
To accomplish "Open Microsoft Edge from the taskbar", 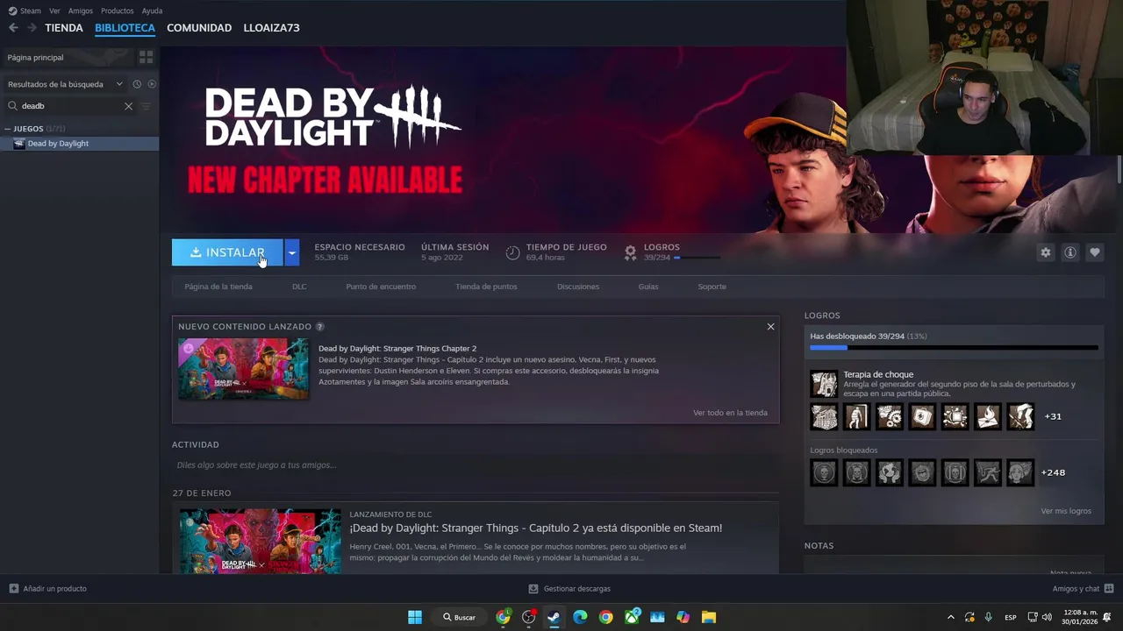I will click(580, 617).
